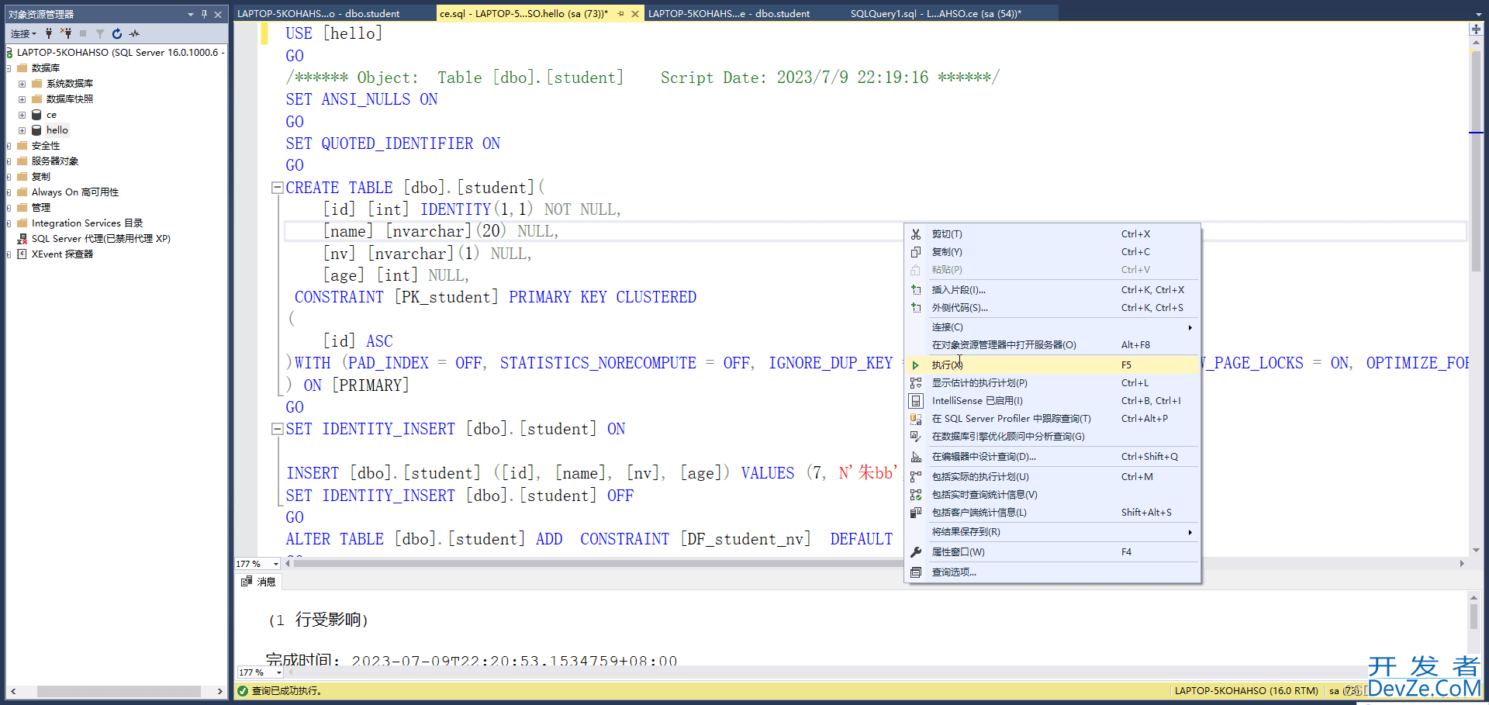The height and width of the screenshot is (705, 1489).
Task: Open the 连接 dropdown in Object Explorer
Action: tap(22, 33)
